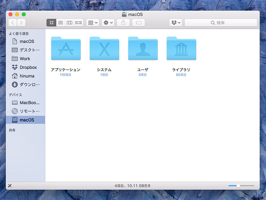Click the アプリケーション folder name label
This screenshot has height=200, width=266.
tap(66, 70)
